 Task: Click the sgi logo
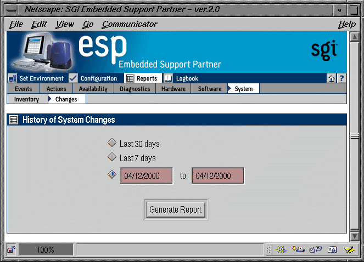(324, 50)
